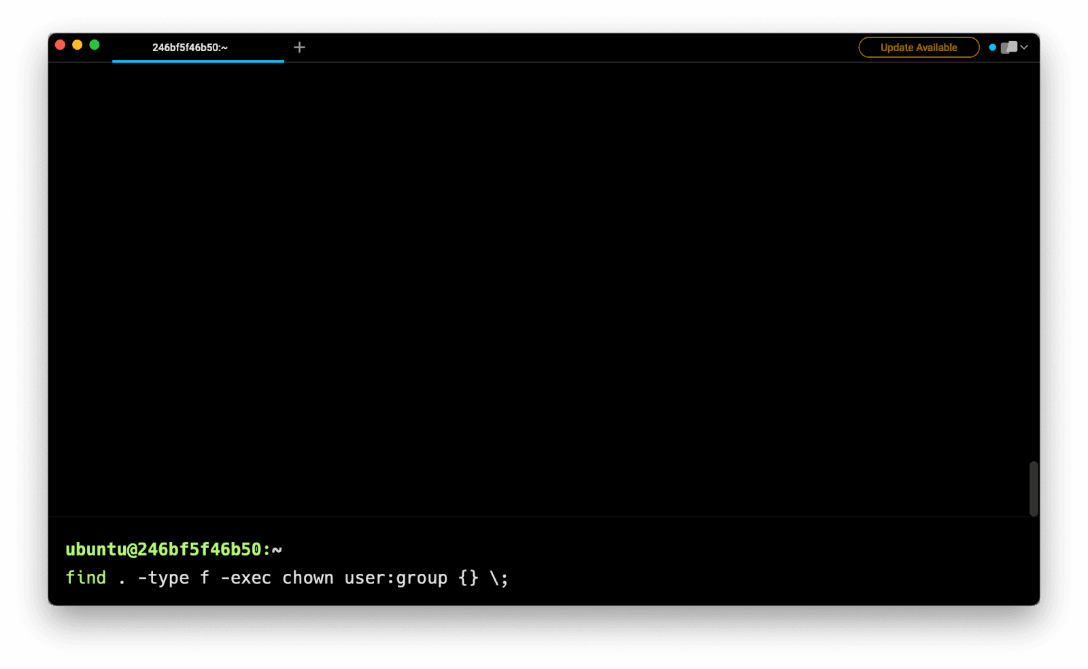Minimize window using the yellow button
1088x669 pixels.
[x=78, y=45]
